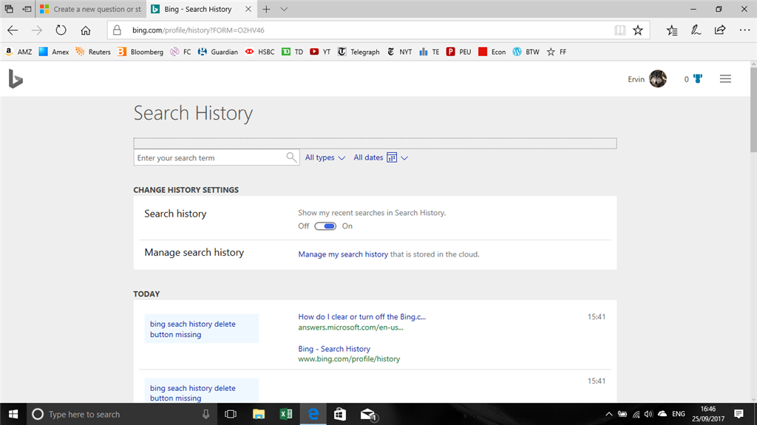Click the address bar URL
This screenshot has height=425, width=757.
tap(198, 30)
